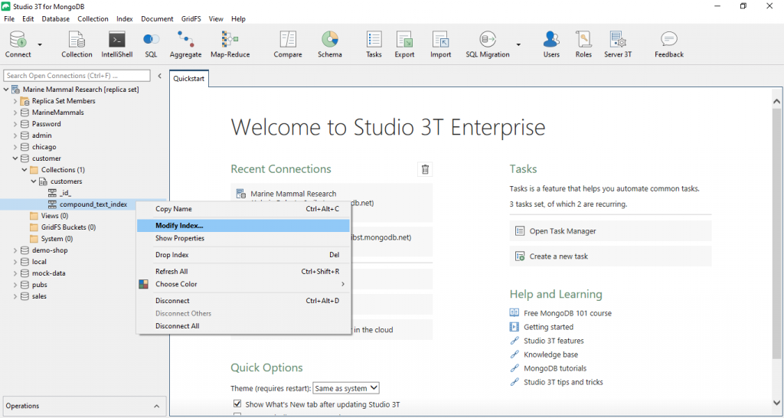Screen dimensions: 784x418
Task: Expand the sales database
Action: pos(15,296)
